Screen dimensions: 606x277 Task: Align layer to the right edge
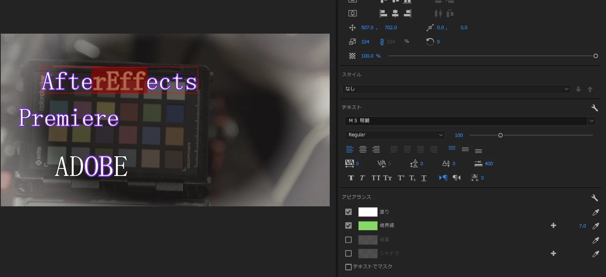click(407, 14)
